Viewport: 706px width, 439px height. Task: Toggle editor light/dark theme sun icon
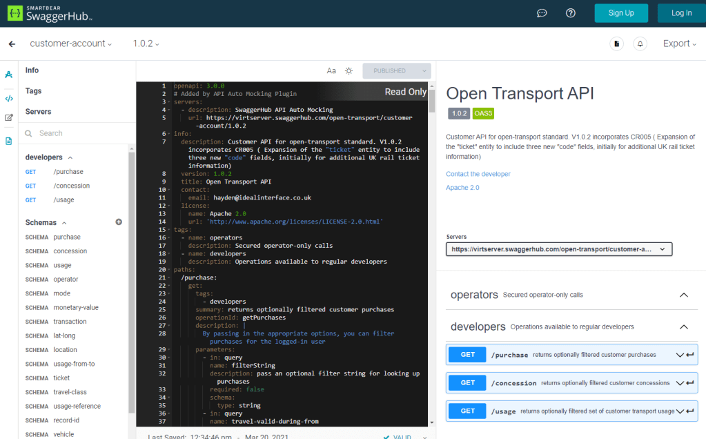(x=349, y=71)
